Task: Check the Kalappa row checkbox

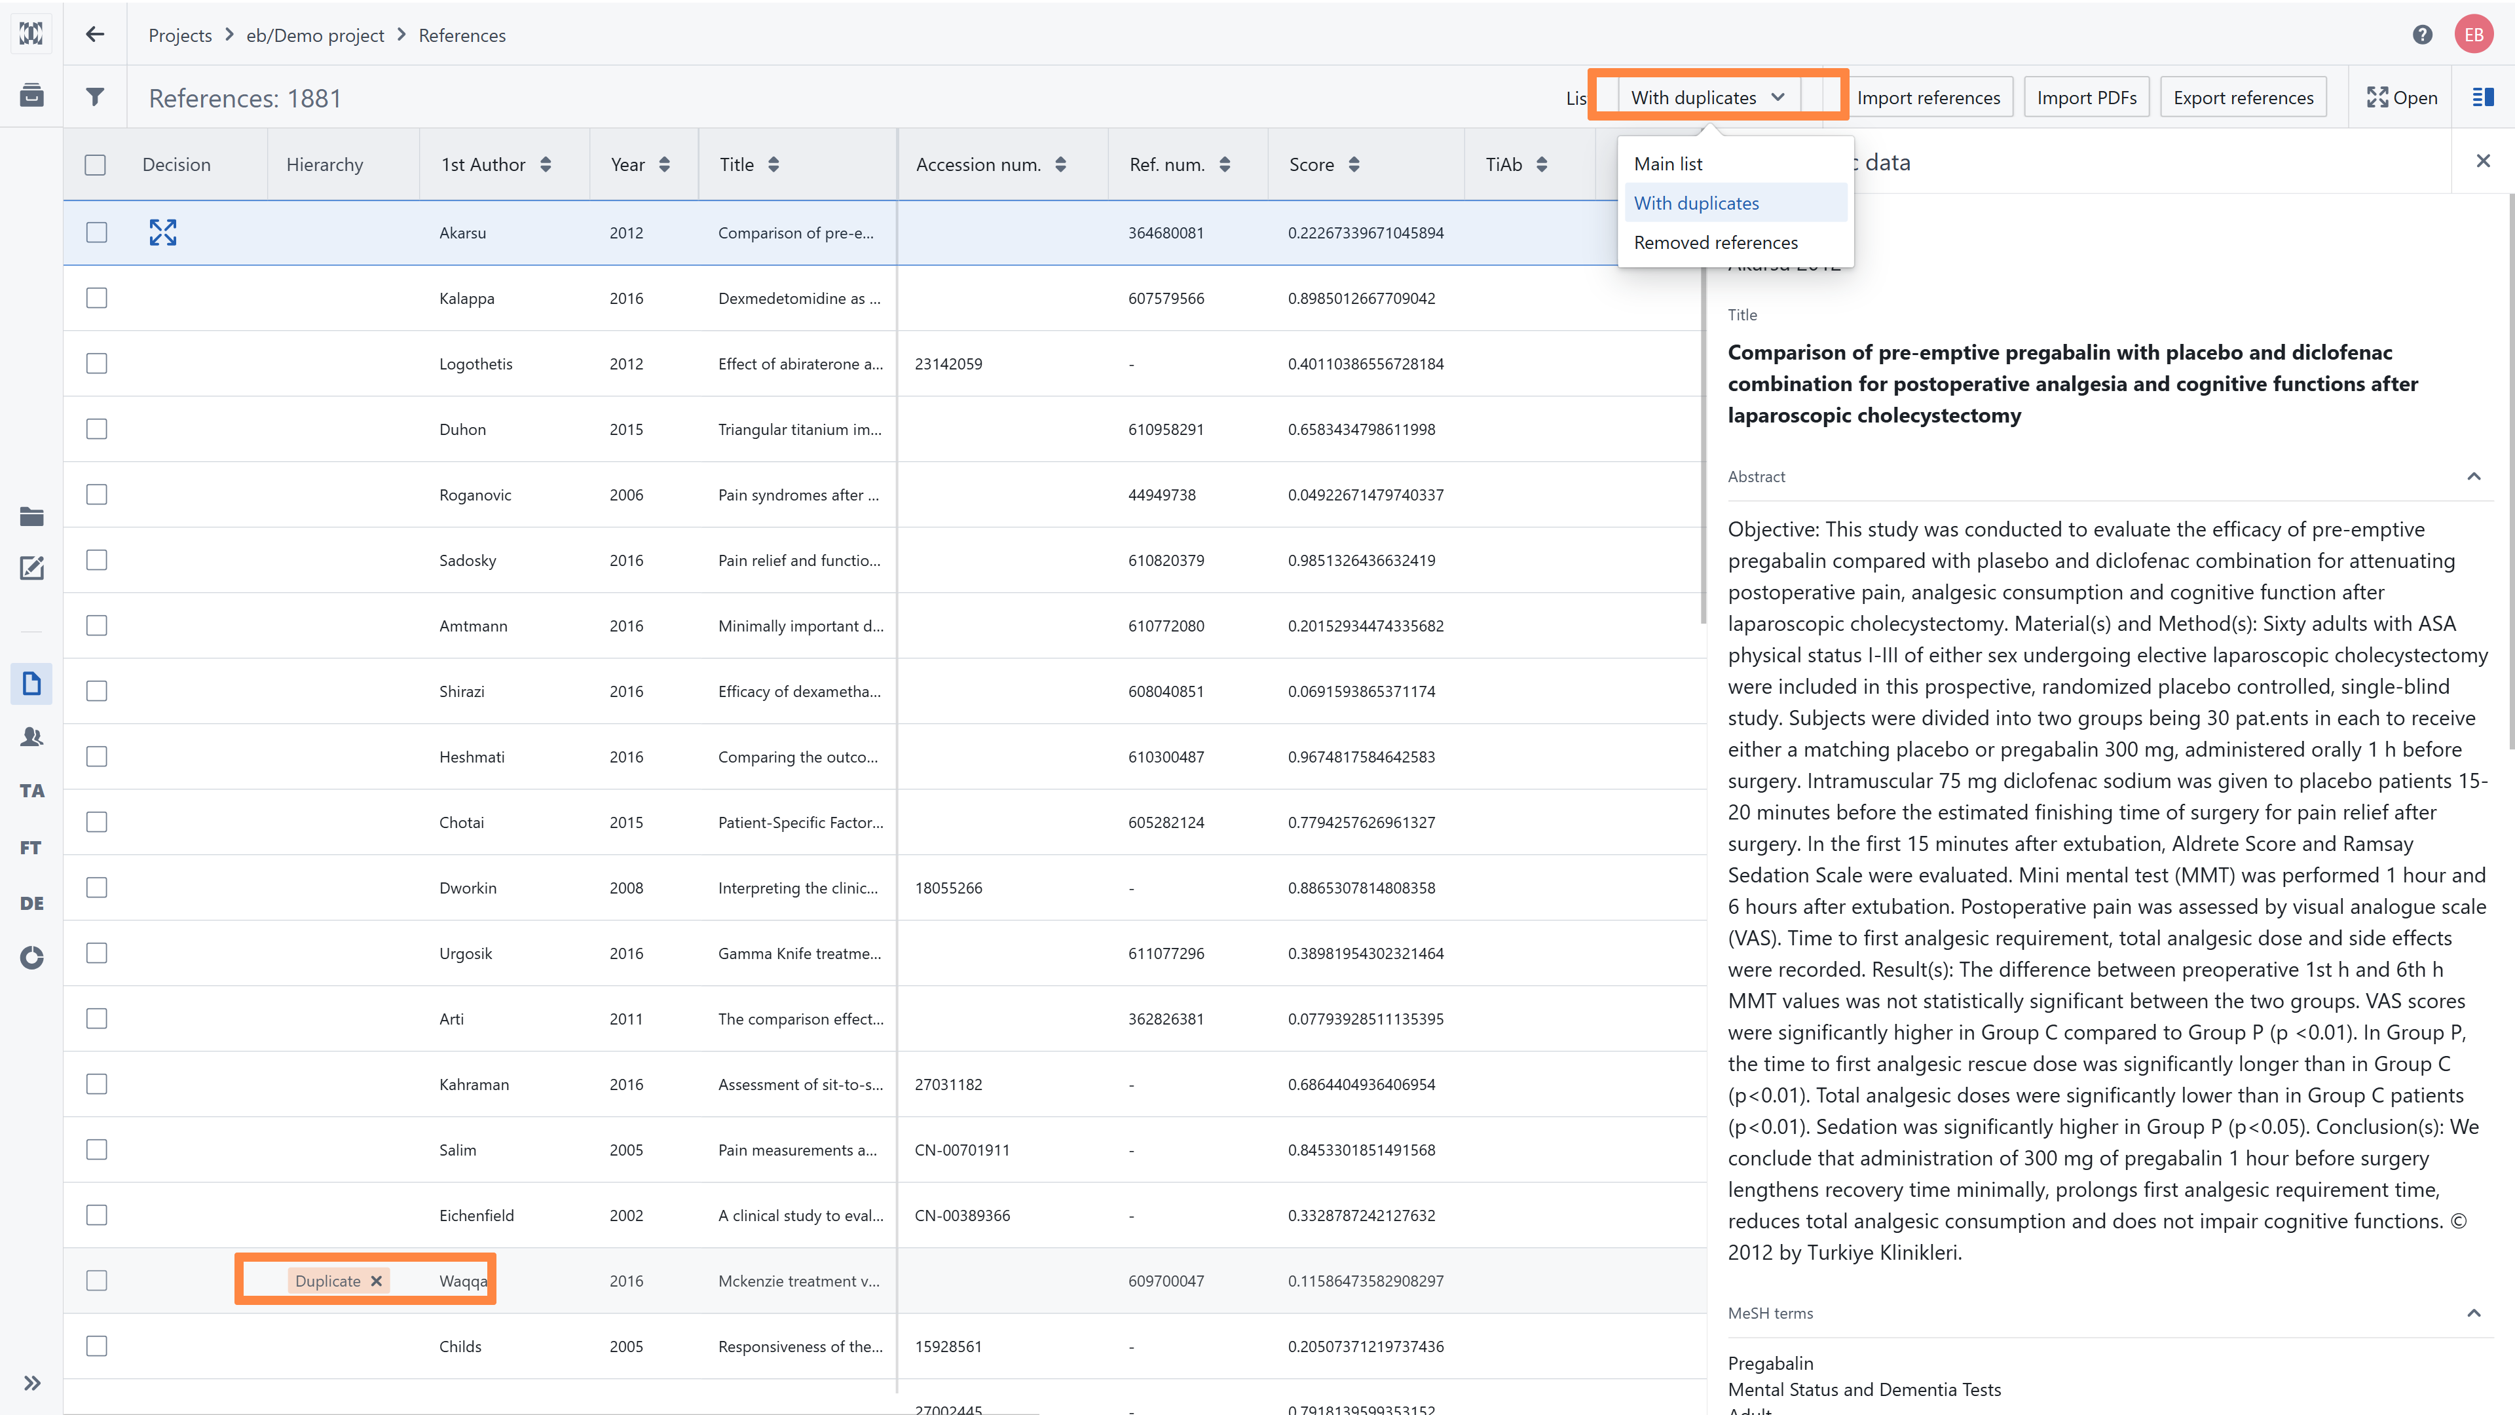Action: (x=97, y=298)
